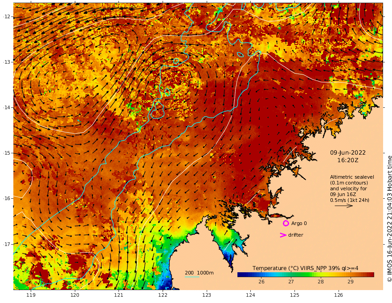
Task: Click the longitude axis label 121
Action: click(119, 295)
